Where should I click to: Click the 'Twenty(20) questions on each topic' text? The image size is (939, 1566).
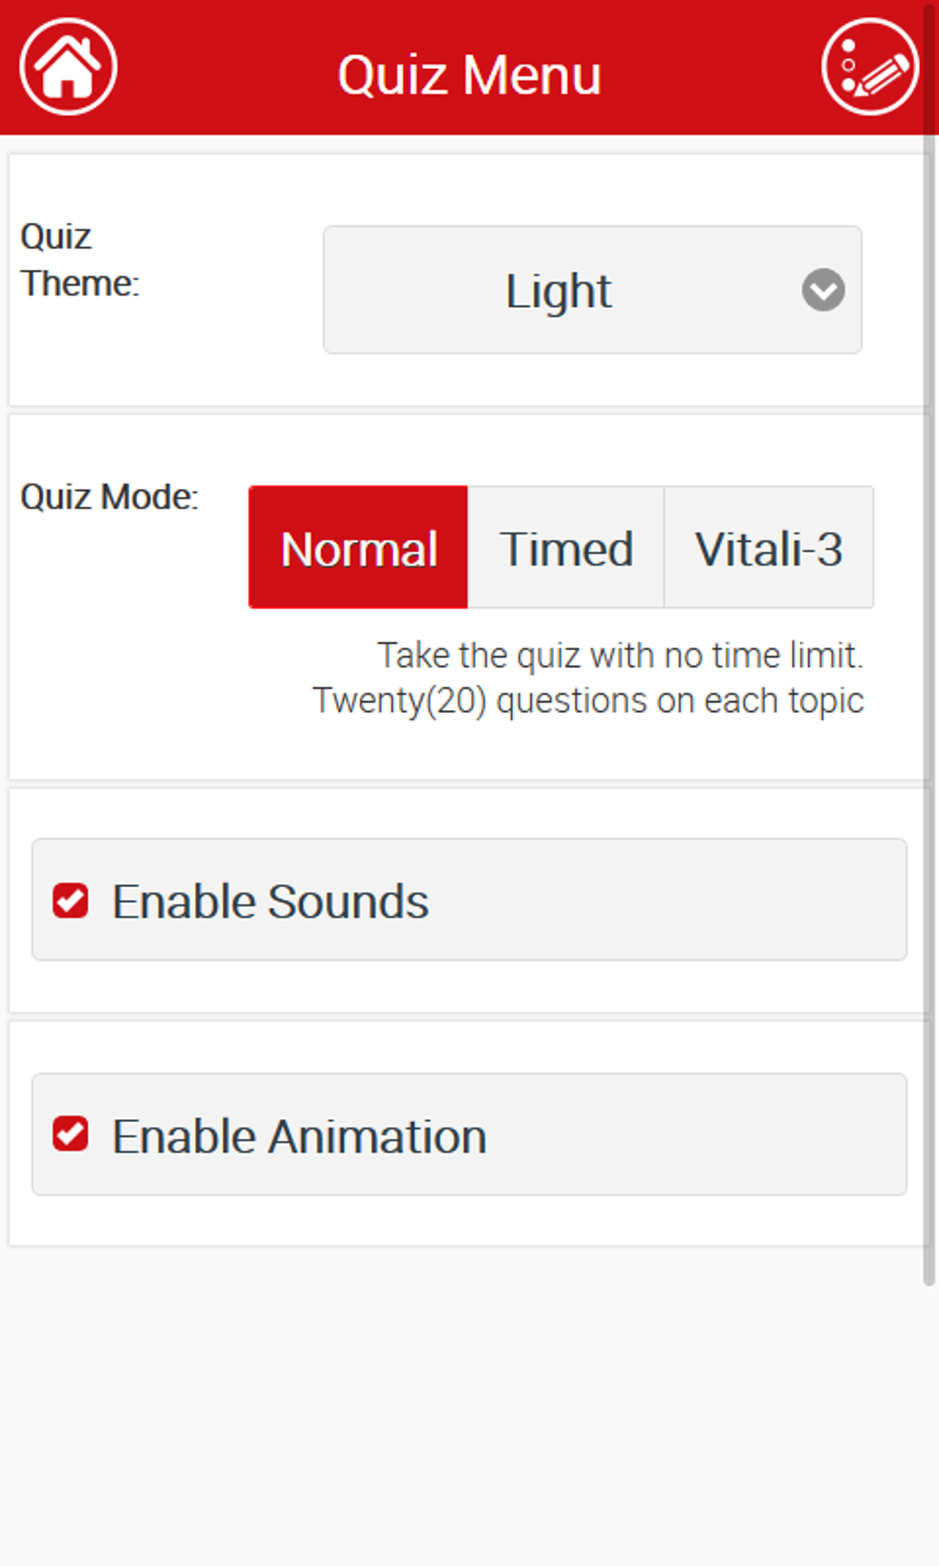[x=588, y=701]
